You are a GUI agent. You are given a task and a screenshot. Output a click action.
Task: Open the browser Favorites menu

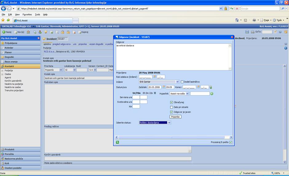(x=27, y=14)
